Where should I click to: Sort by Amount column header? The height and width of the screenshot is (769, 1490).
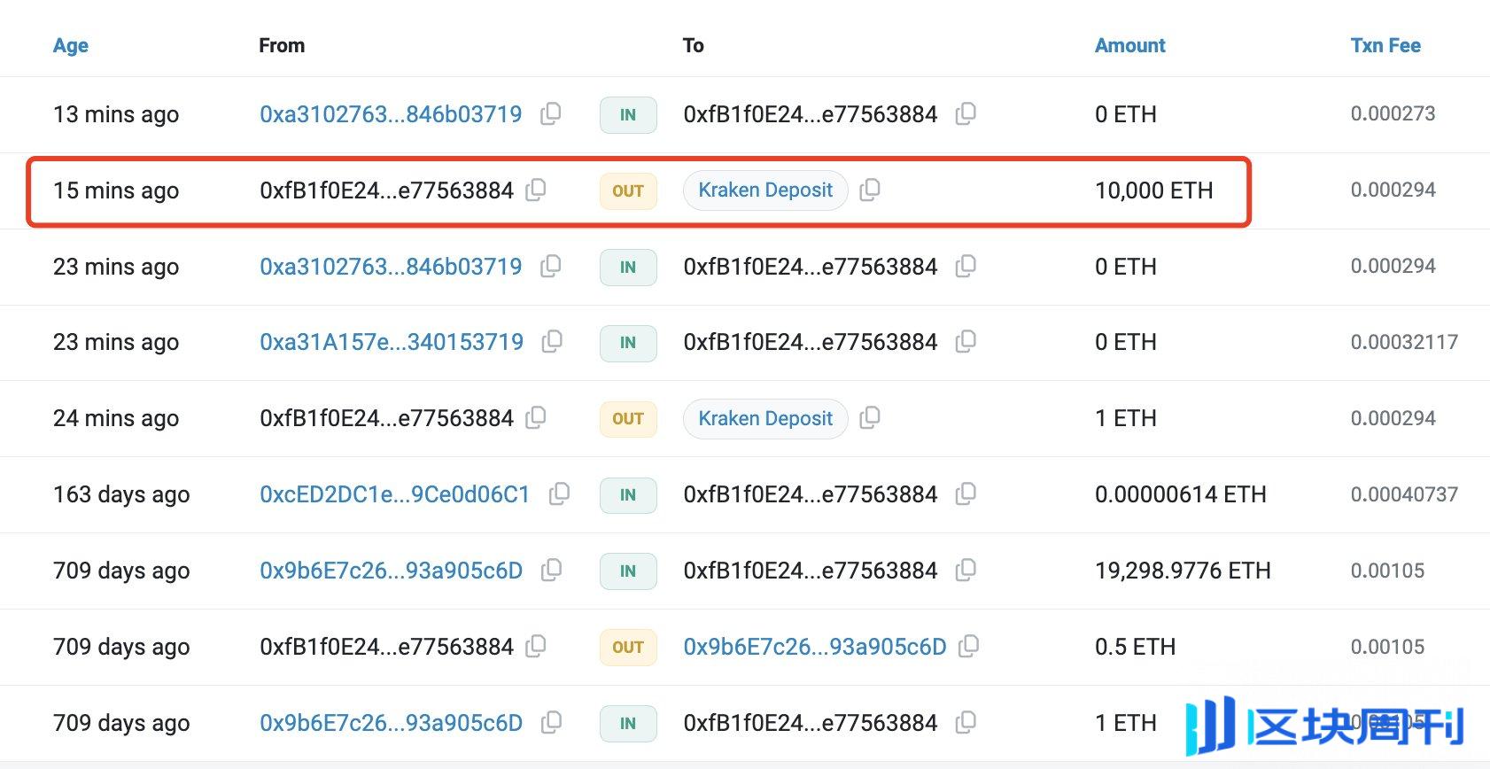(x=1129, y=45)
